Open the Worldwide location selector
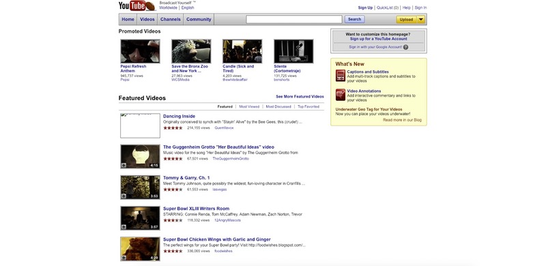Viewport: 546px width, 266px height. click(168, 8)
